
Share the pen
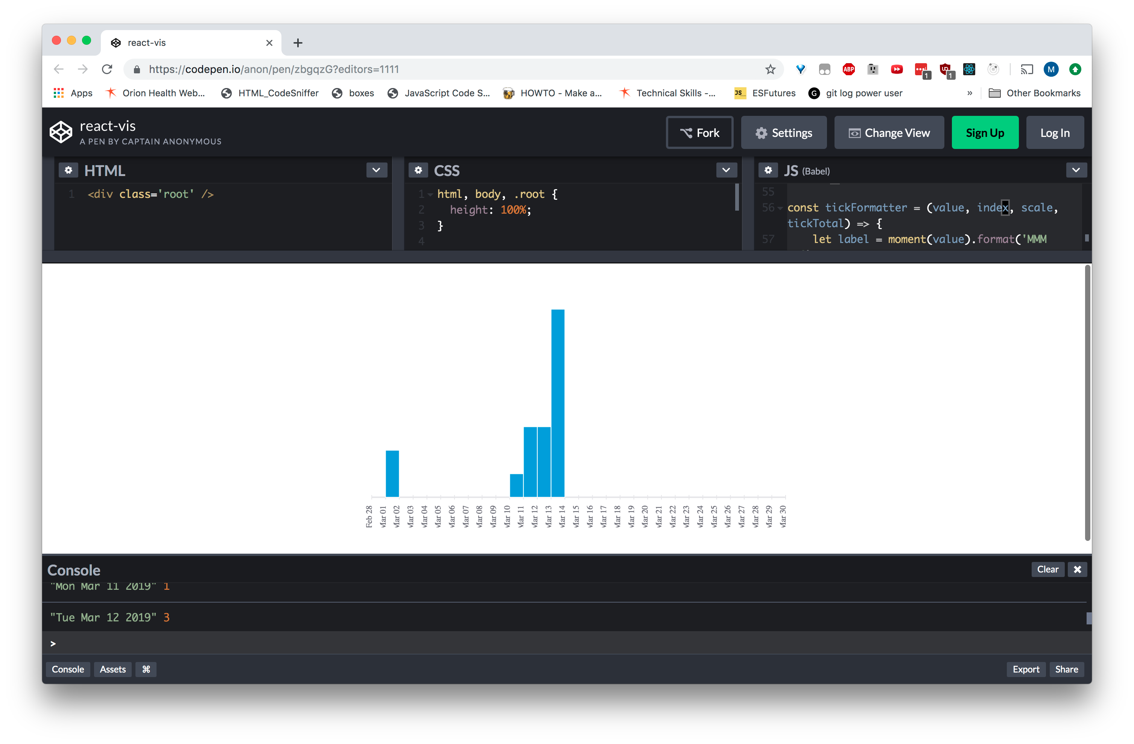tap(1066, 669)
